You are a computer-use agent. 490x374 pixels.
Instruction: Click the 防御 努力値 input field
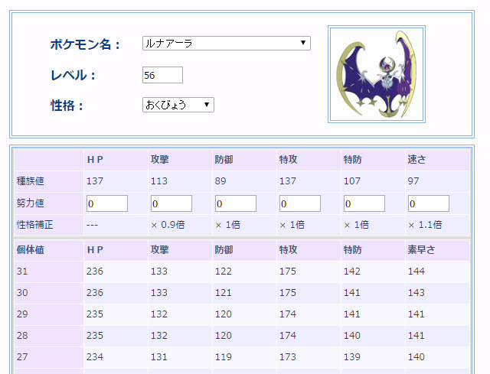pyautogui.click(x=236, y=203)
